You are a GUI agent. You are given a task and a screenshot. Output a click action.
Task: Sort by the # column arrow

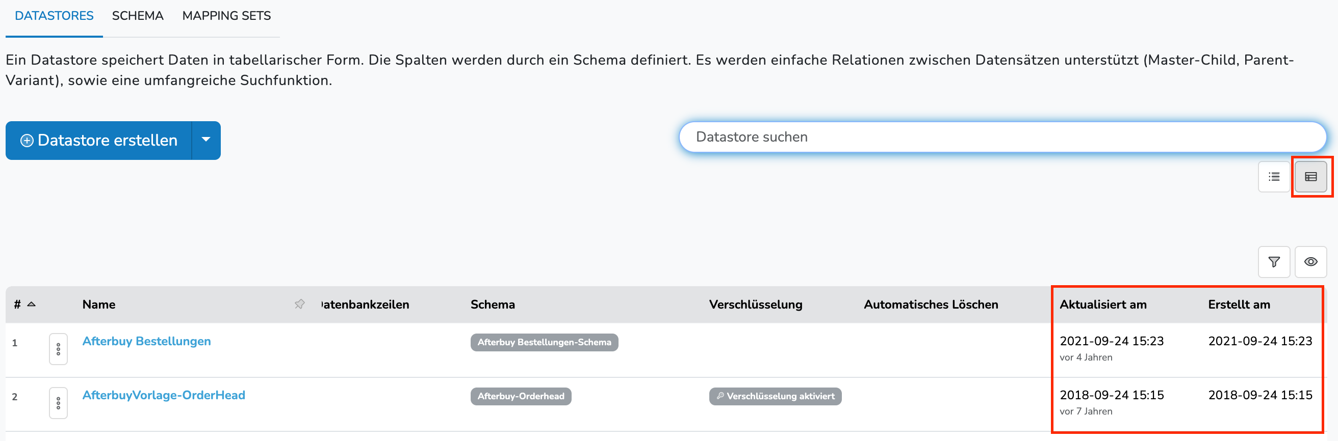pyautogui.click(x=31, y=304)
